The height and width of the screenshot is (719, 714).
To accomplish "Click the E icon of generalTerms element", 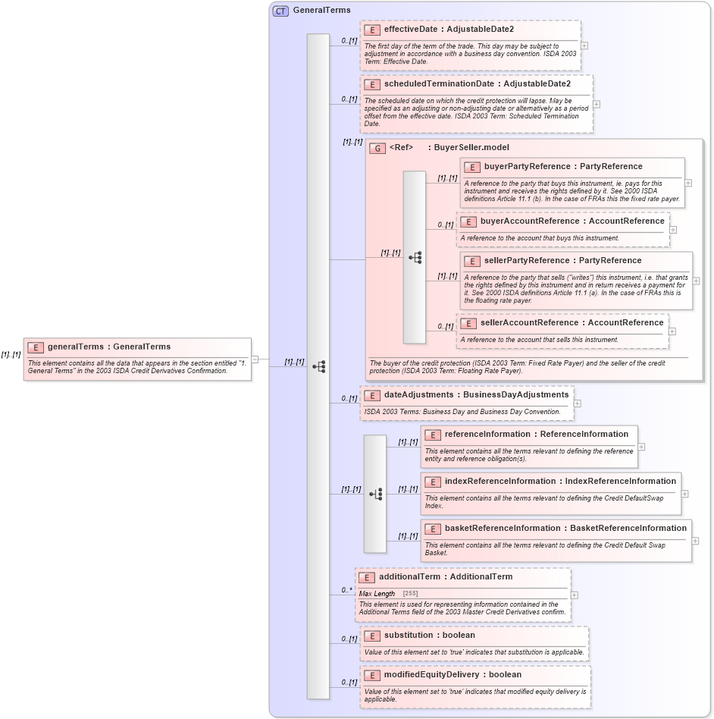I will pyautogui.click(x=36, y=347).
